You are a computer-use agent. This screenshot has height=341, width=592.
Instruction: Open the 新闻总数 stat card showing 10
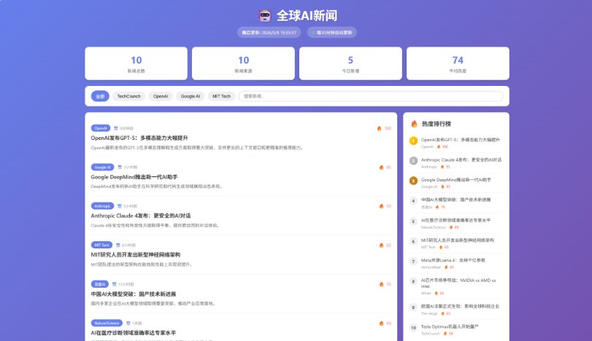pos(137,63)
